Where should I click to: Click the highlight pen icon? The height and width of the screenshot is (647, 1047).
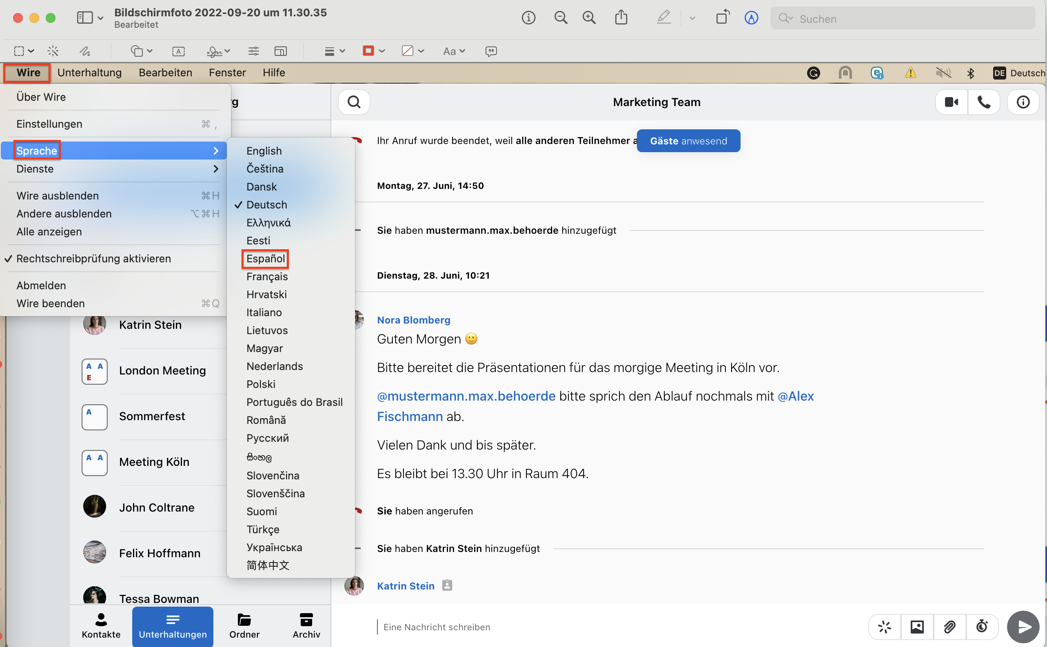click(x=663, y=18)
